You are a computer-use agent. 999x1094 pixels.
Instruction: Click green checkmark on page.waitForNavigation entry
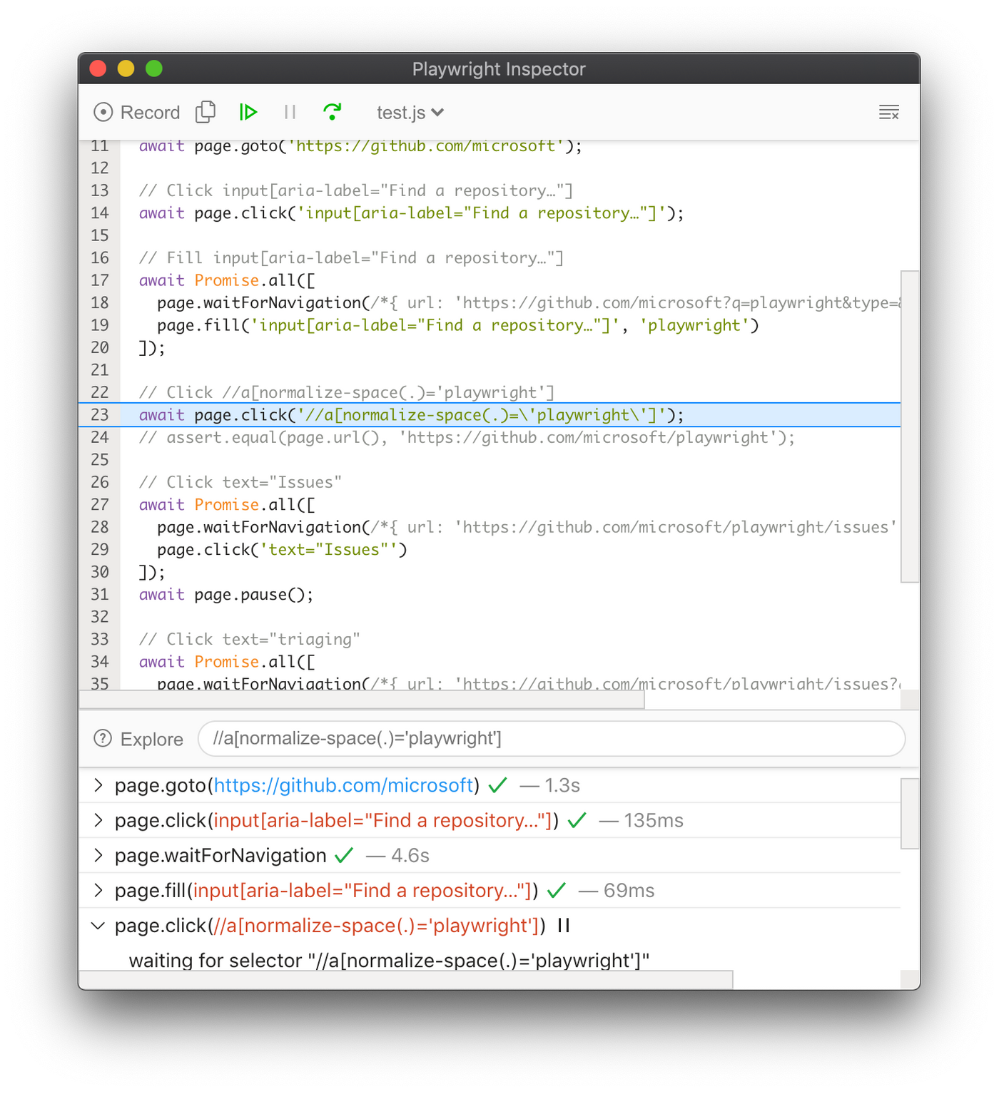[344, 855]
